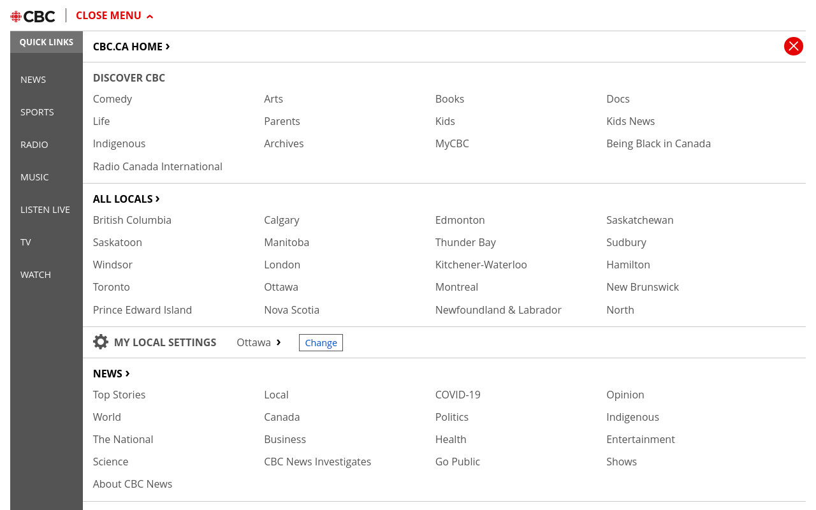Choose Thunder Bay local
Screen dimensions: 816x510
point(465,242)
